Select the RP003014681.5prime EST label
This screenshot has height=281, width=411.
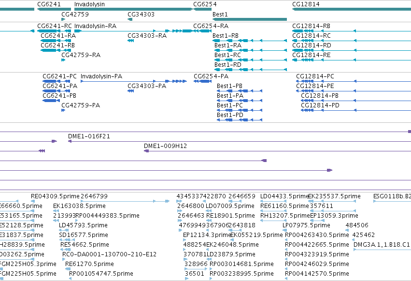pyautogui.click(x=241, y=264)
